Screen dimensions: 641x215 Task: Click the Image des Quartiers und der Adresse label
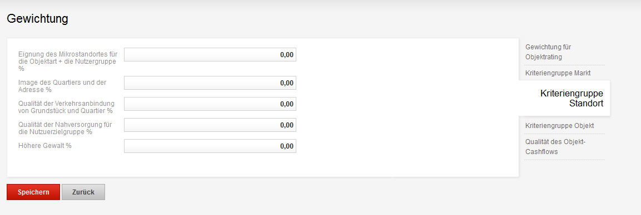click(62, 86)
